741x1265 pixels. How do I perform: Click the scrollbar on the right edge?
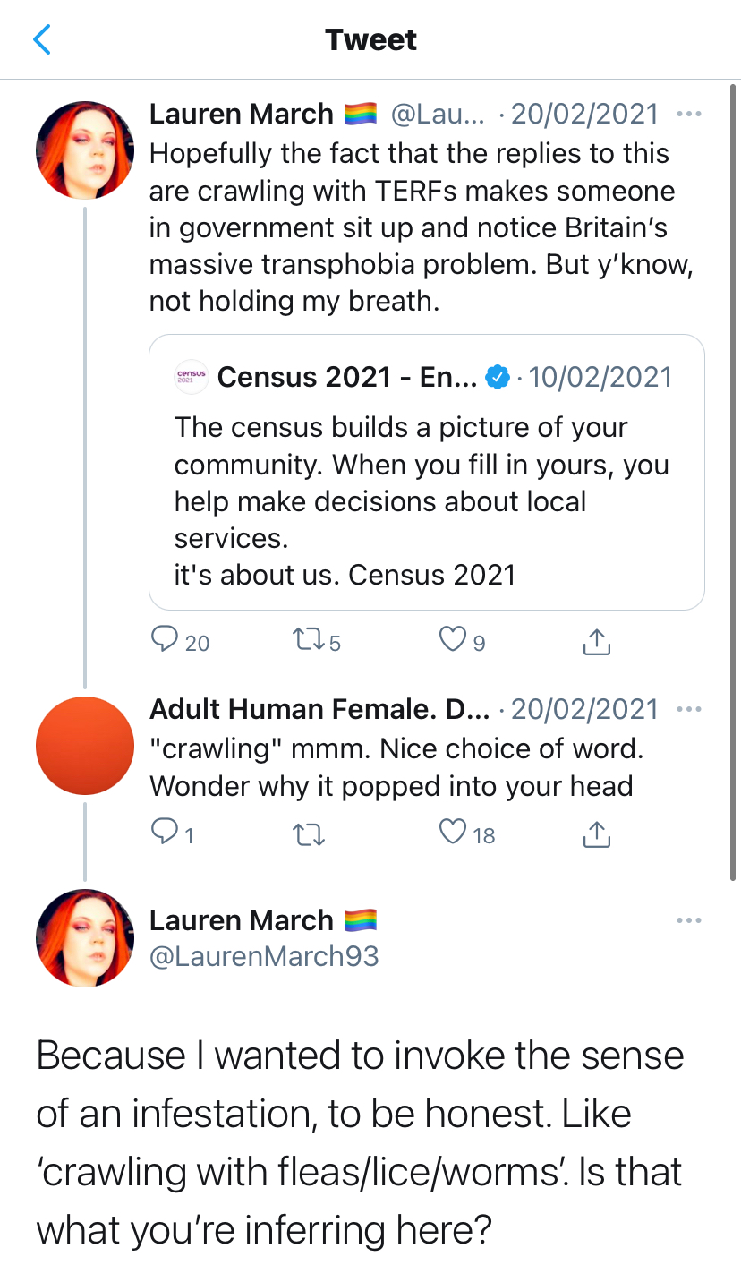tap(734, 483)
